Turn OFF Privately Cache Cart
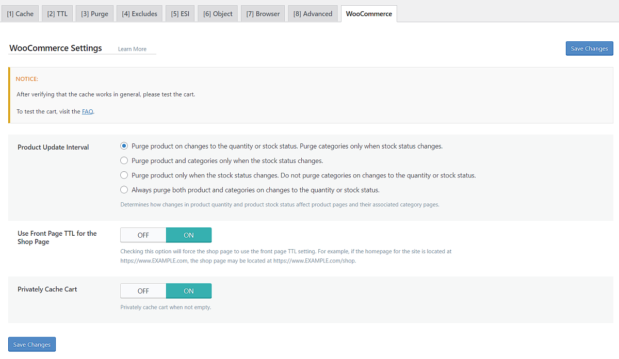This screenshot has width=619, height=359. point(143,291)
